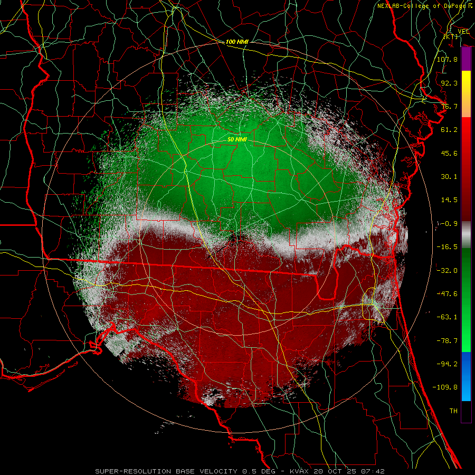Click the -32.0 legend value
Screen dimensions: 475x475
(447, 271)
